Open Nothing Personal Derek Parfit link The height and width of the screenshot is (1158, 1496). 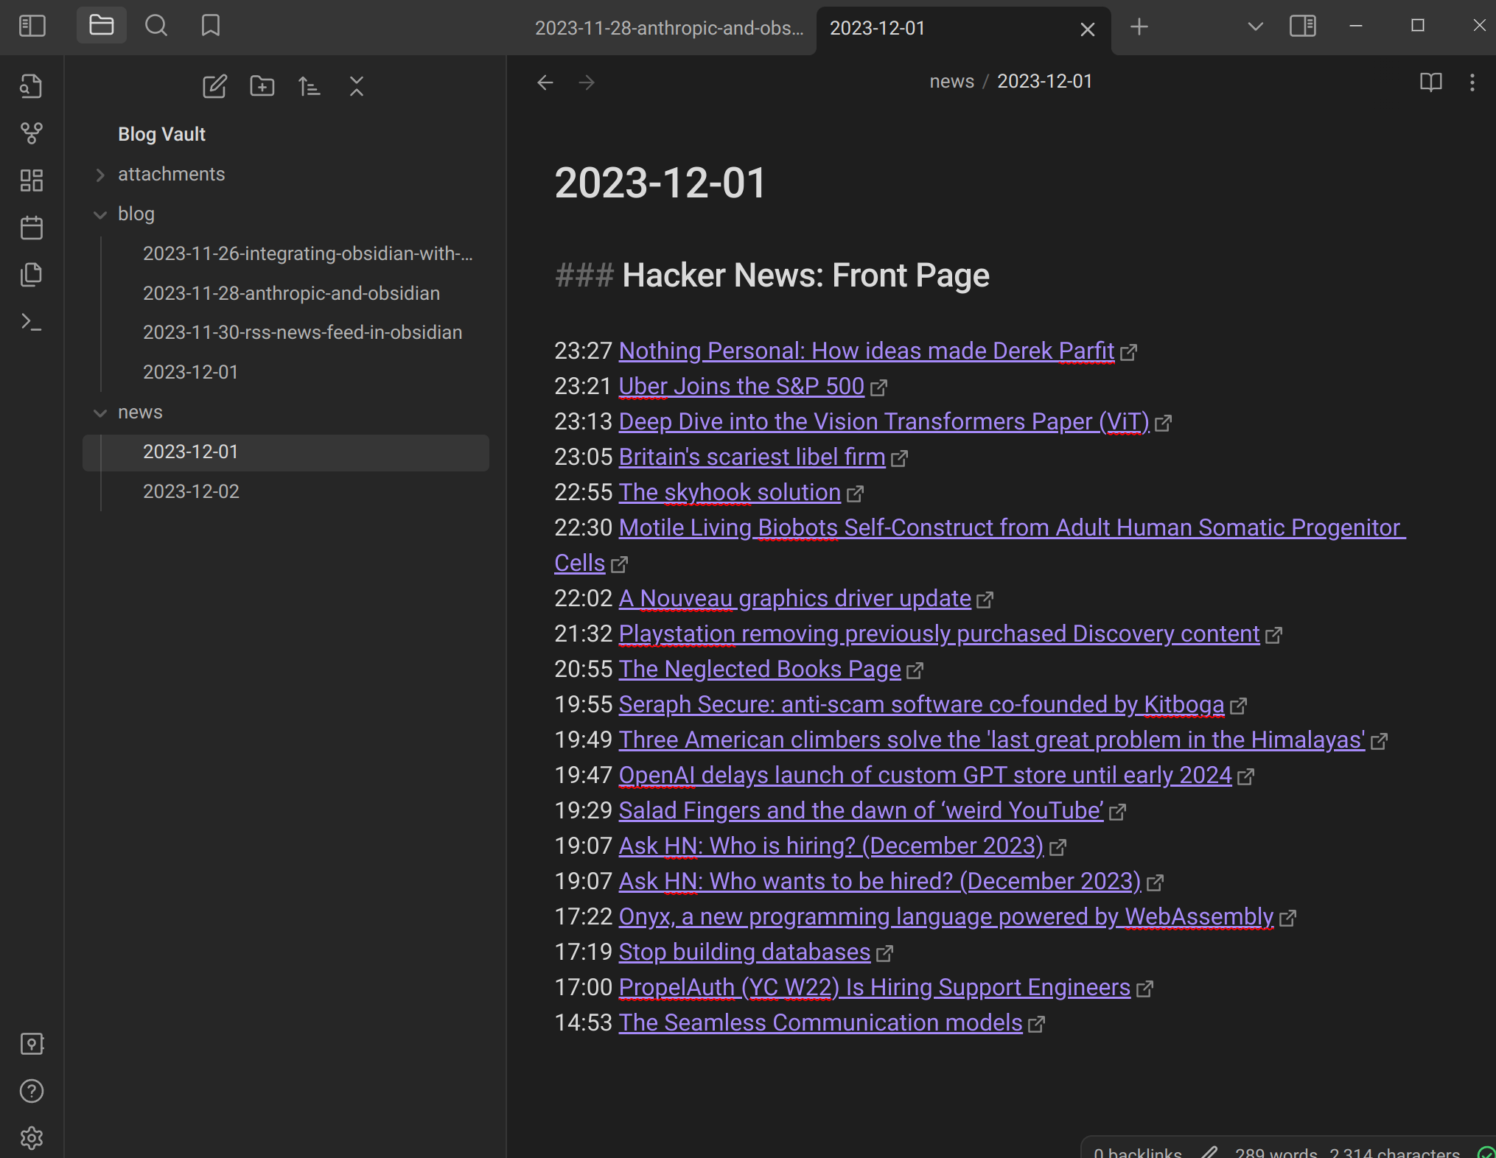[x=866, y=351]
